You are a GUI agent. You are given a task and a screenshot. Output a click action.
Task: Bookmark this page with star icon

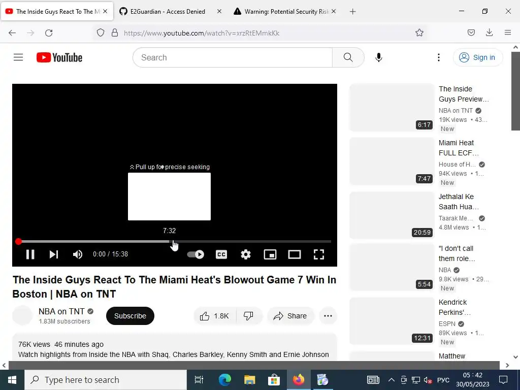tap(419, 32)
